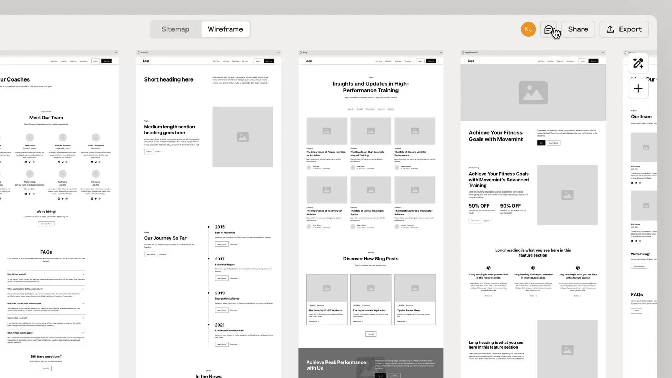Click Sarah Thompson's avatar circle

click(x=96, y=138)
